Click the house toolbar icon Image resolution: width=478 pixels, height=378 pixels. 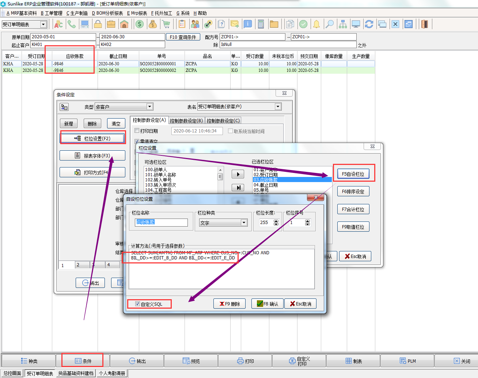pos(124,24)
